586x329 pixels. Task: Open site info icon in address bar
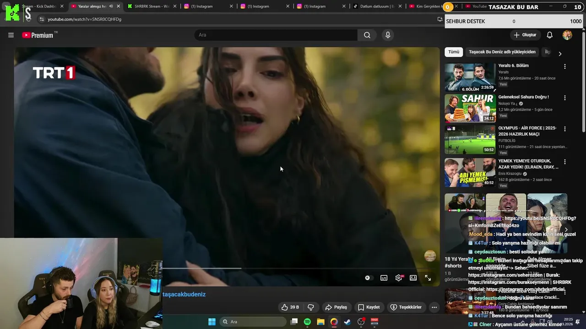click(42, 19)
